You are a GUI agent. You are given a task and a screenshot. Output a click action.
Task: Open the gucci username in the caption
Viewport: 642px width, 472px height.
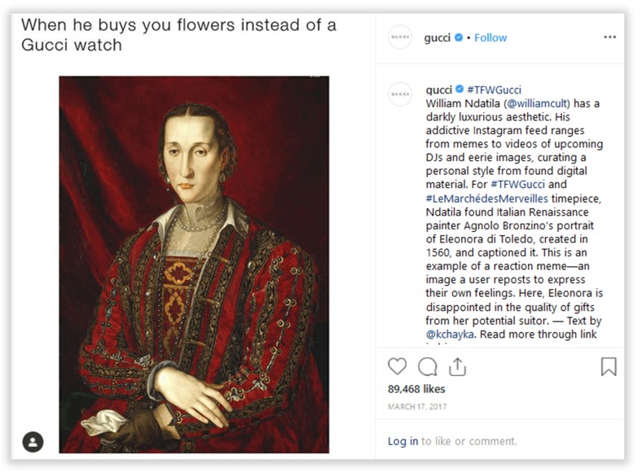tap(438, 90)
